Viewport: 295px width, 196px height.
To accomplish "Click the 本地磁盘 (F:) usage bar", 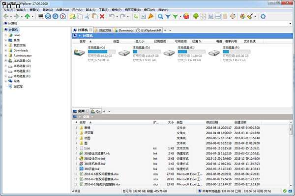I will coord(236,51).
